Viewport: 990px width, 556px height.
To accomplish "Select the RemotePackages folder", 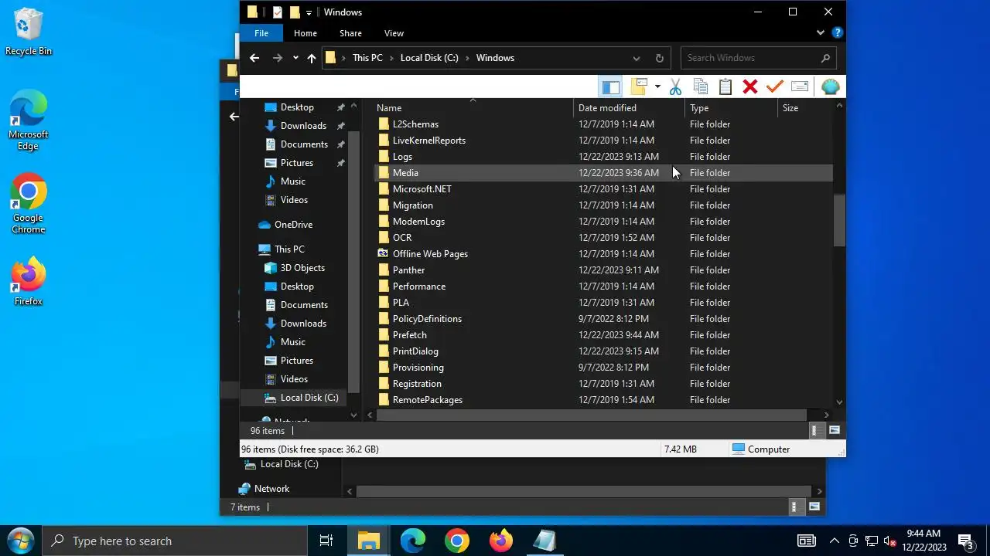I will pyautogui.click(x=427, y=400).
